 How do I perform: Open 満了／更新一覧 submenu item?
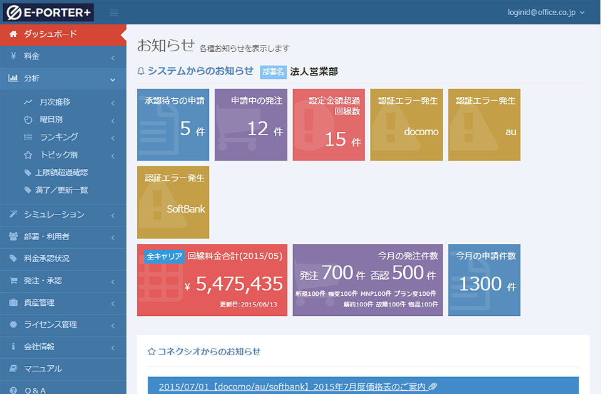pyautogui.click(x=61, y=190)
